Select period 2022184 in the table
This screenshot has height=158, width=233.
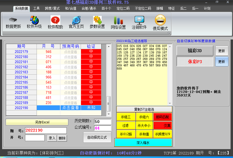click(x=22, y=77)
